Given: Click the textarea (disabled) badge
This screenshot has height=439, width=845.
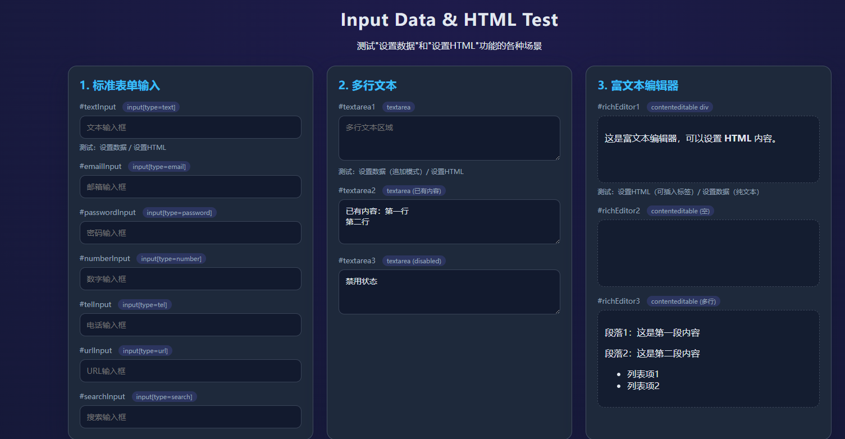Looking at the screenshot, I should [414, 261].
